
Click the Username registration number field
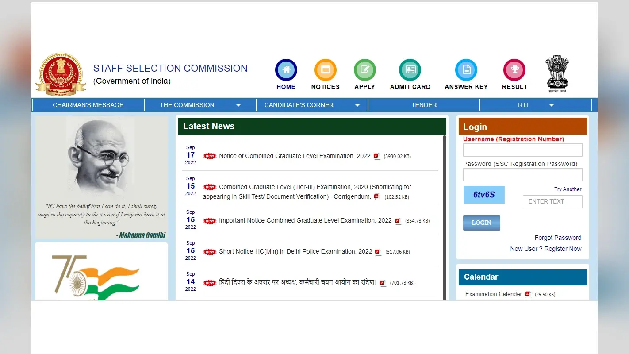(x=523, y=150)
